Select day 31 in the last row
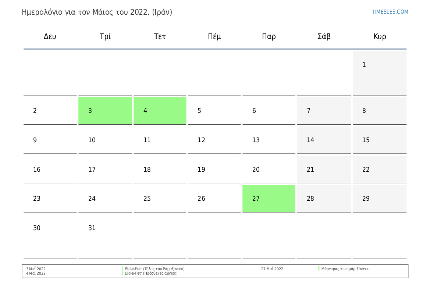430x304 pixels. point(105,228)
